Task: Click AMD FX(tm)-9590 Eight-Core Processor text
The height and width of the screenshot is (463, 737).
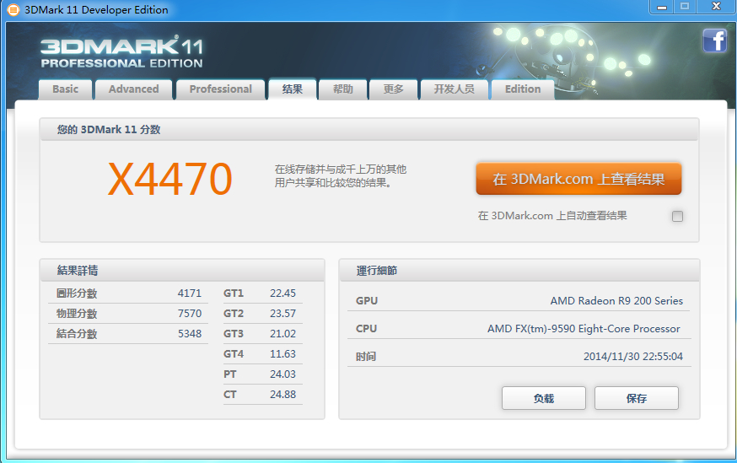Action: [584, 329]
